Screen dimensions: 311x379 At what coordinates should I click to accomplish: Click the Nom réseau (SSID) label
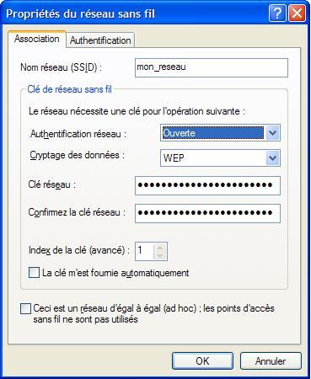click(62, 67)
